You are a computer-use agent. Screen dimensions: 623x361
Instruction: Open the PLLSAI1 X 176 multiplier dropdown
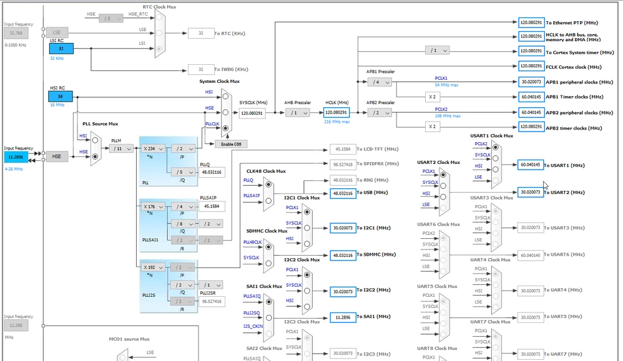tap(153, 206)
